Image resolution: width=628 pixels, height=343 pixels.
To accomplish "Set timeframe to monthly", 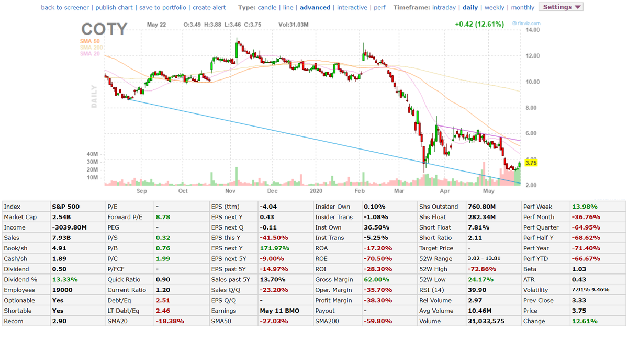I will click(x=522, y=7).
